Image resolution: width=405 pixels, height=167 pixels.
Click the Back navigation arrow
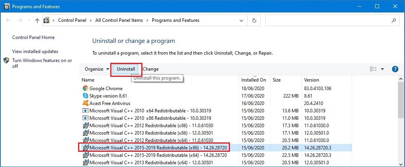(8, 20)
